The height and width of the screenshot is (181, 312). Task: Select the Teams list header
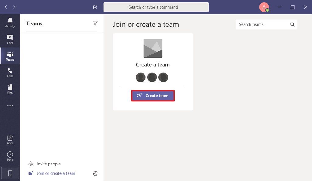34,23
